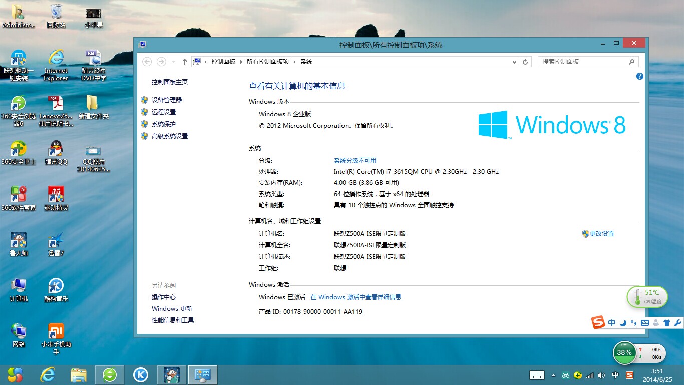
Task: Open the taskbar touch keyboard icon
Action: (x=537, y=375)
